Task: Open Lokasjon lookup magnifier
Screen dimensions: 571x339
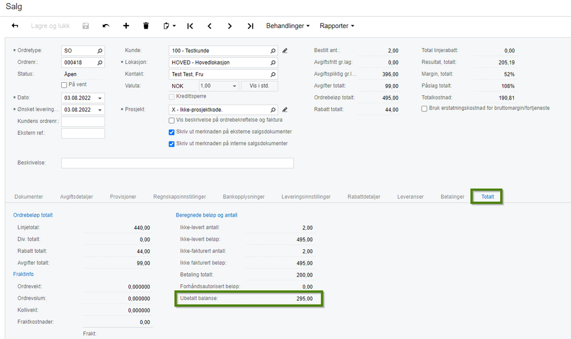Action: click(273, 63)
